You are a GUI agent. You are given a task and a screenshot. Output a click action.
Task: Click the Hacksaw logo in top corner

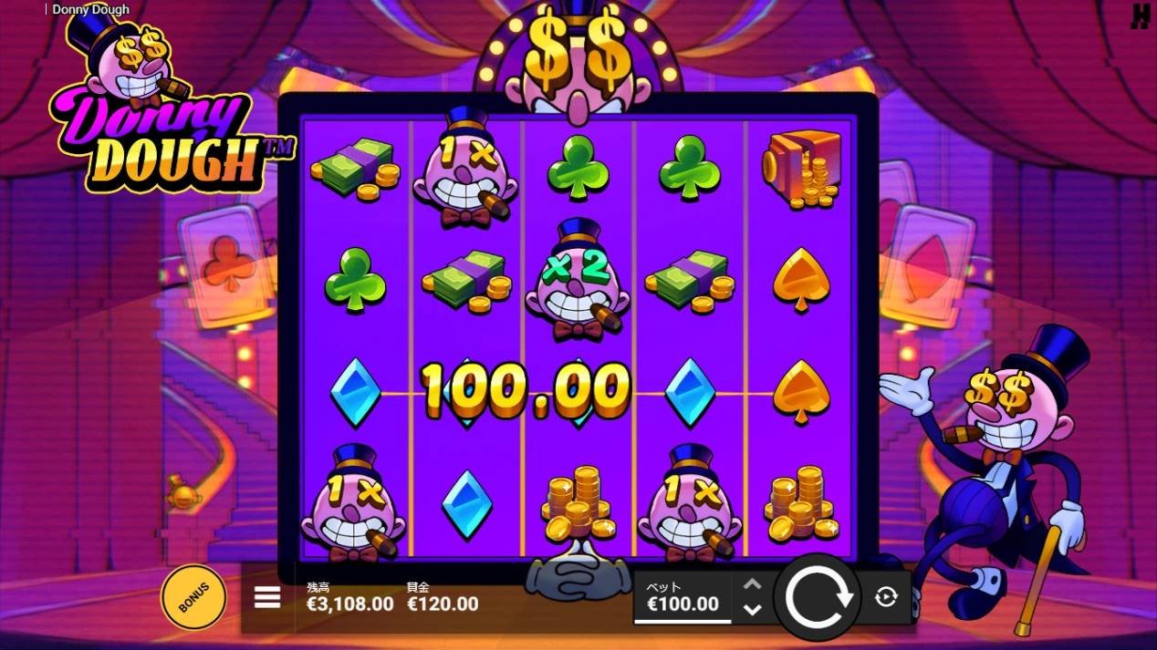[1140, 16]
